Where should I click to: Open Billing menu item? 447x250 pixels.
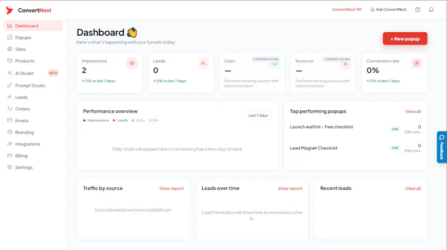33,156
